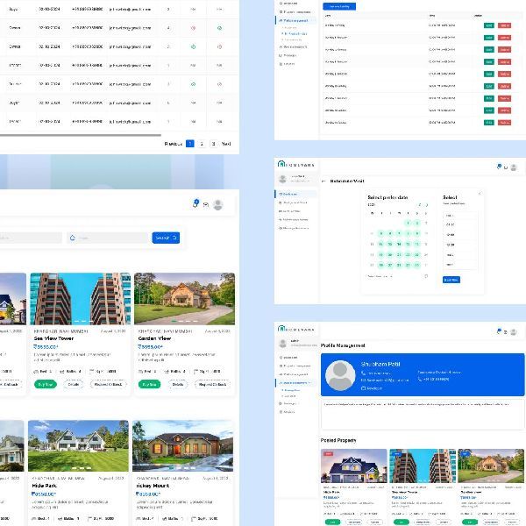This screenshot has height=526, width=526.
Task: Open the user avatar in property listing header
Action: coord(217,204)
